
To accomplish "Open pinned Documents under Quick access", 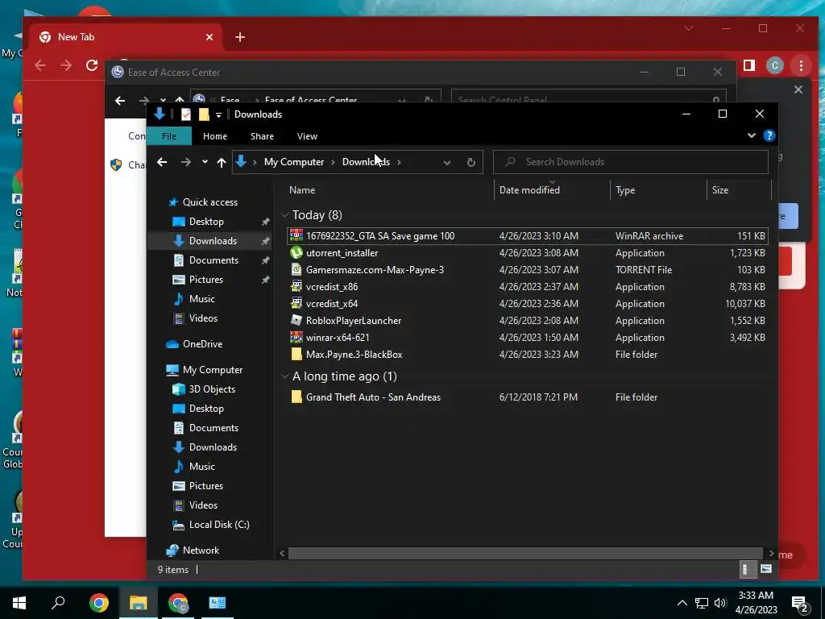I will click(214, 260).
